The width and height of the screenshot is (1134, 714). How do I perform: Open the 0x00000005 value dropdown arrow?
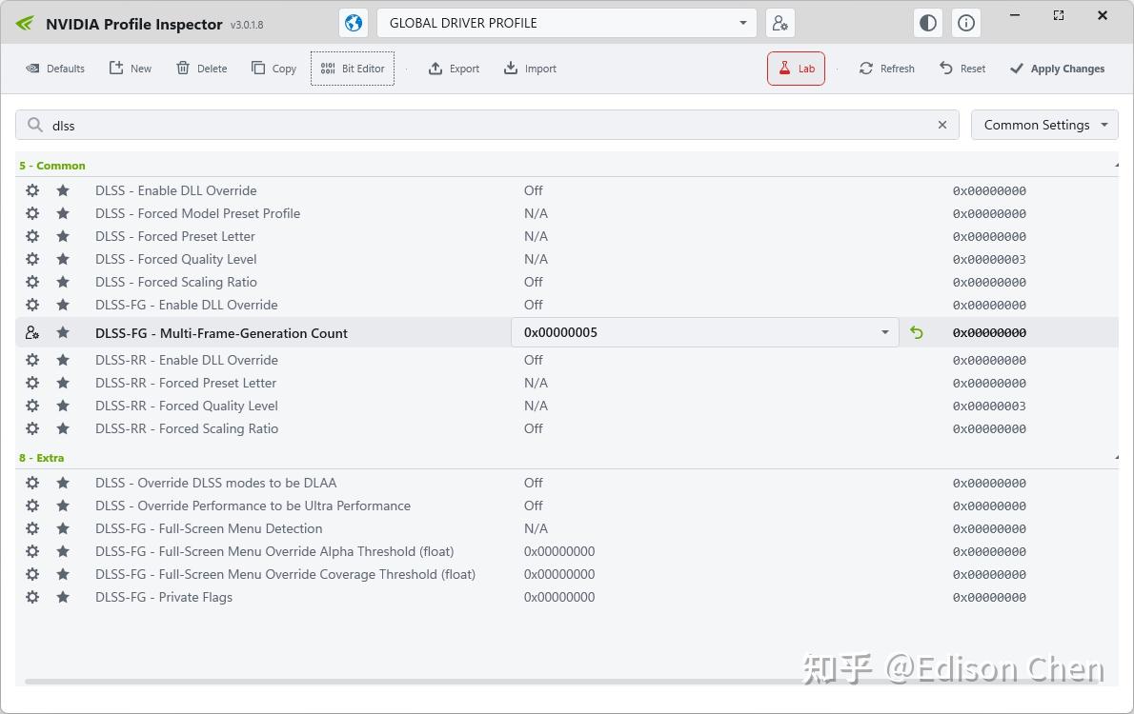click(884, 332)
